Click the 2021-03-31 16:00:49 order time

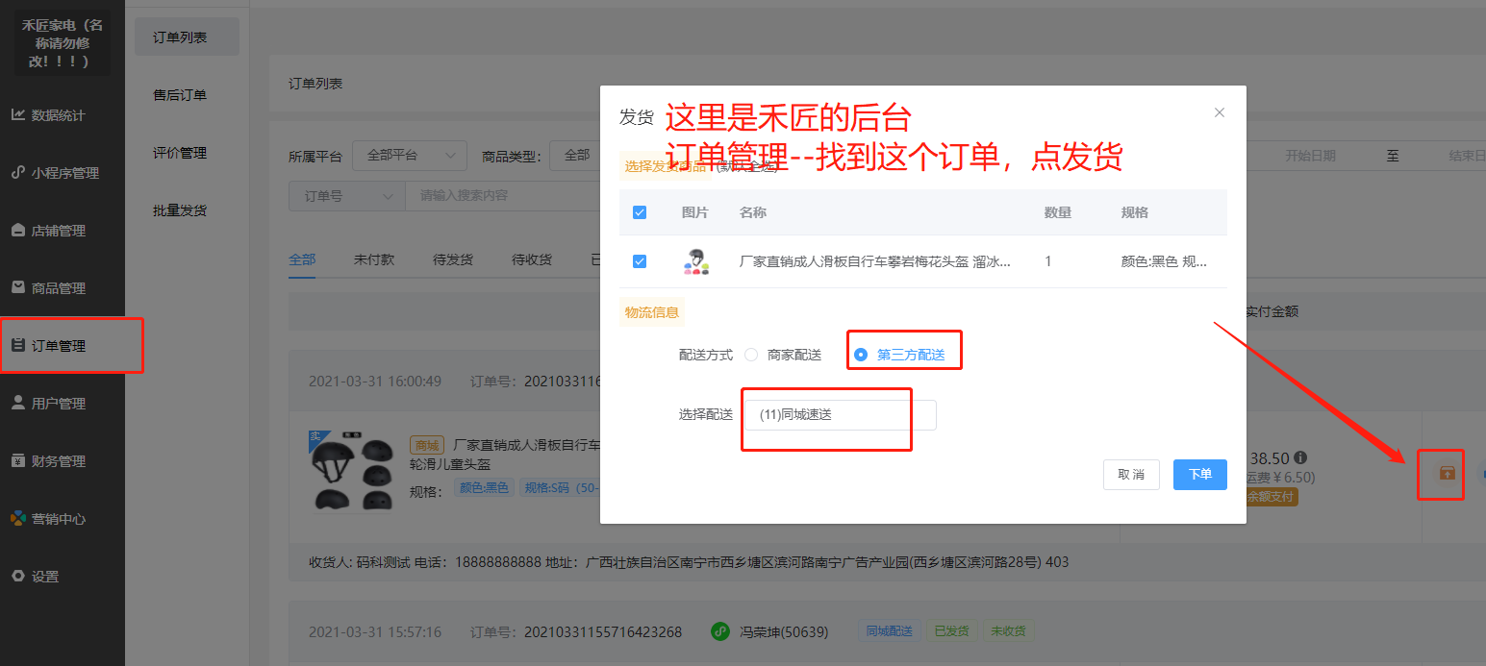[375, 382]
